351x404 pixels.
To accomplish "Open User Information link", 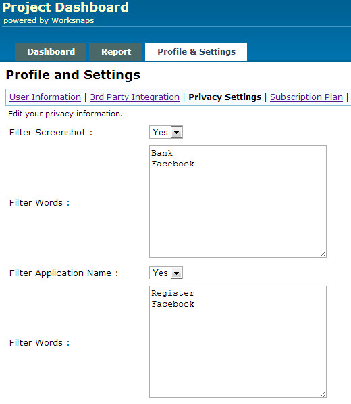I will click(x=45, y=97).
